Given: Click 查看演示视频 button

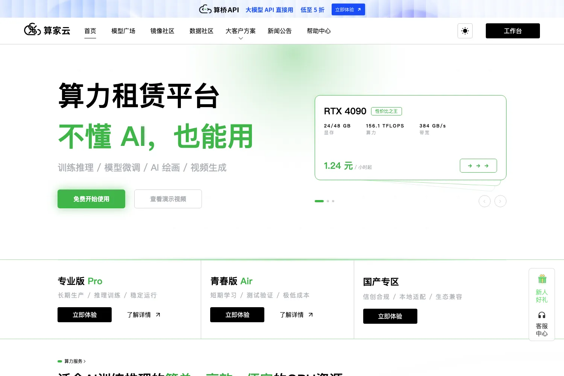Looking at the screenshot, I should coord(168,199).
